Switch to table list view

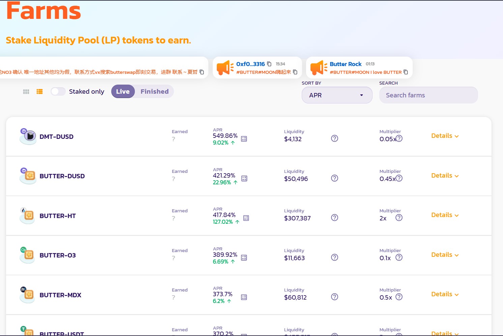[x=39, y=92]
